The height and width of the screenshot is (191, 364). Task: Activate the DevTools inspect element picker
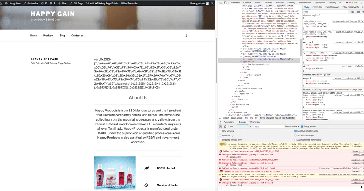click(x=221, y=3)
